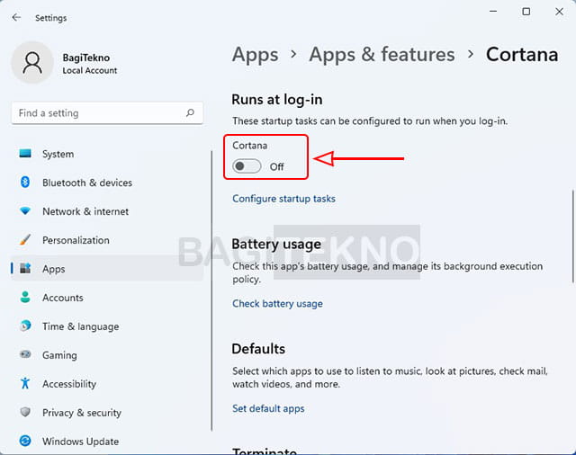Toggle the Cortana startup switch

(247, 166)
